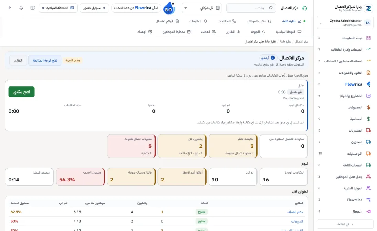Click the Zyntra logo icon in the sidebar
377x231 pixels.
coord(368,8)
